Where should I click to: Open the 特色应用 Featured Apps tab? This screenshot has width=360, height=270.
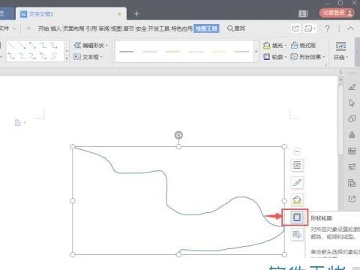click(181, 28)
